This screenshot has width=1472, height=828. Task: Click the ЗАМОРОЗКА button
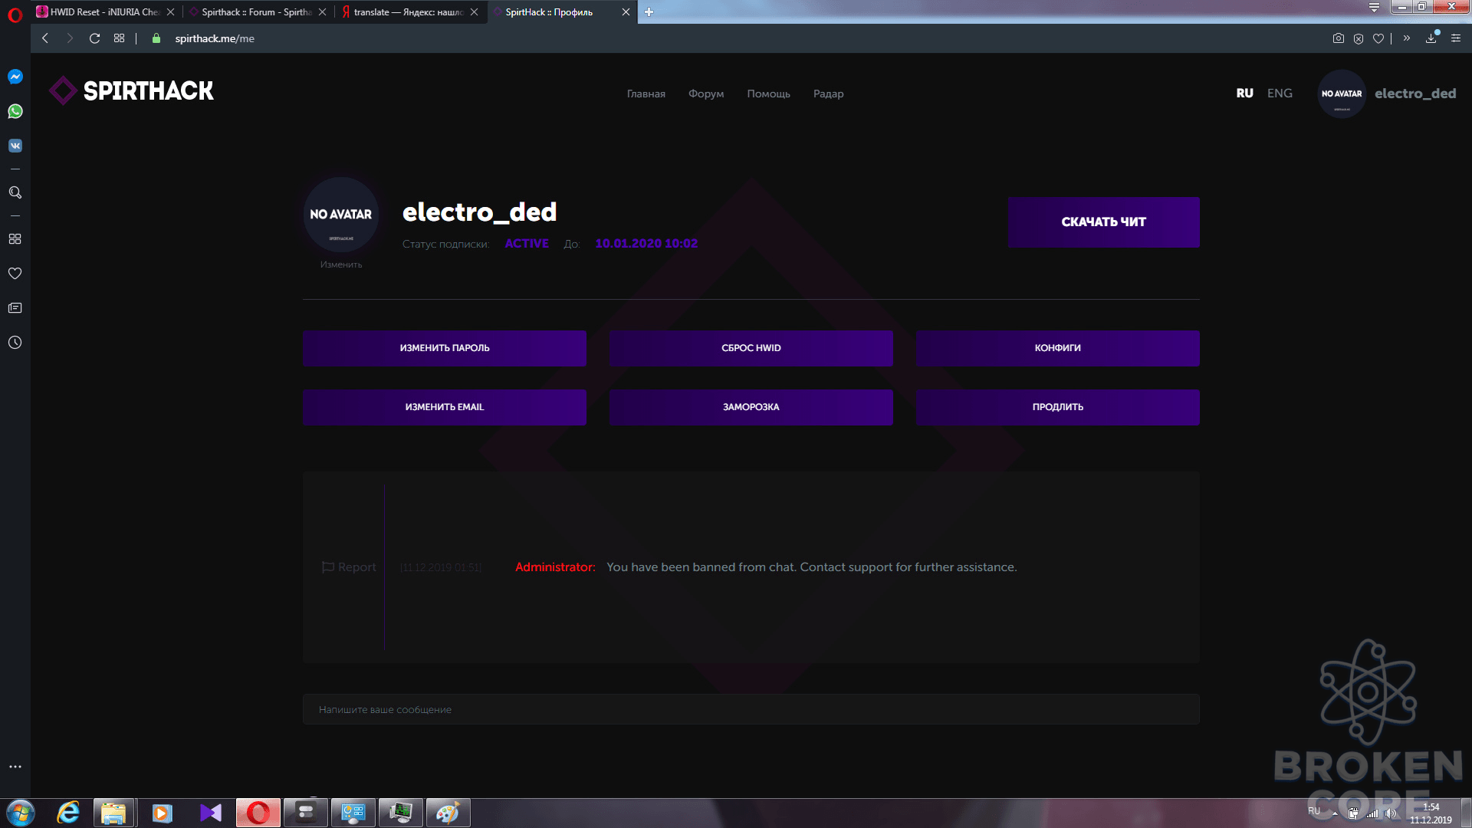click(751, 407)
